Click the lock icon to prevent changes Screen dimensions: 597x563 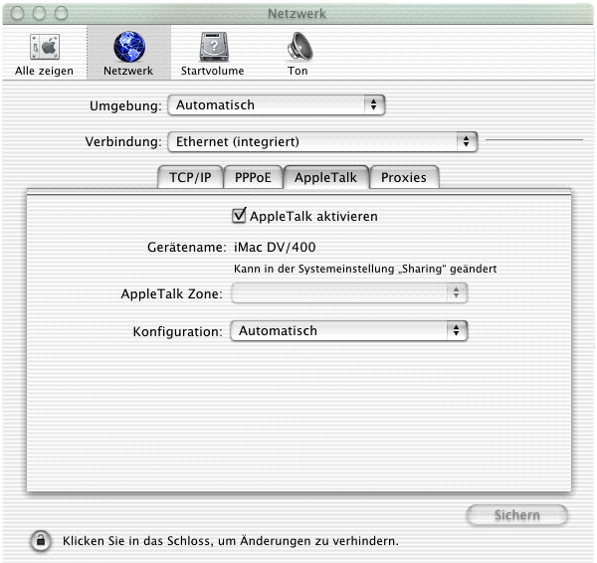(x=41, y=540)
